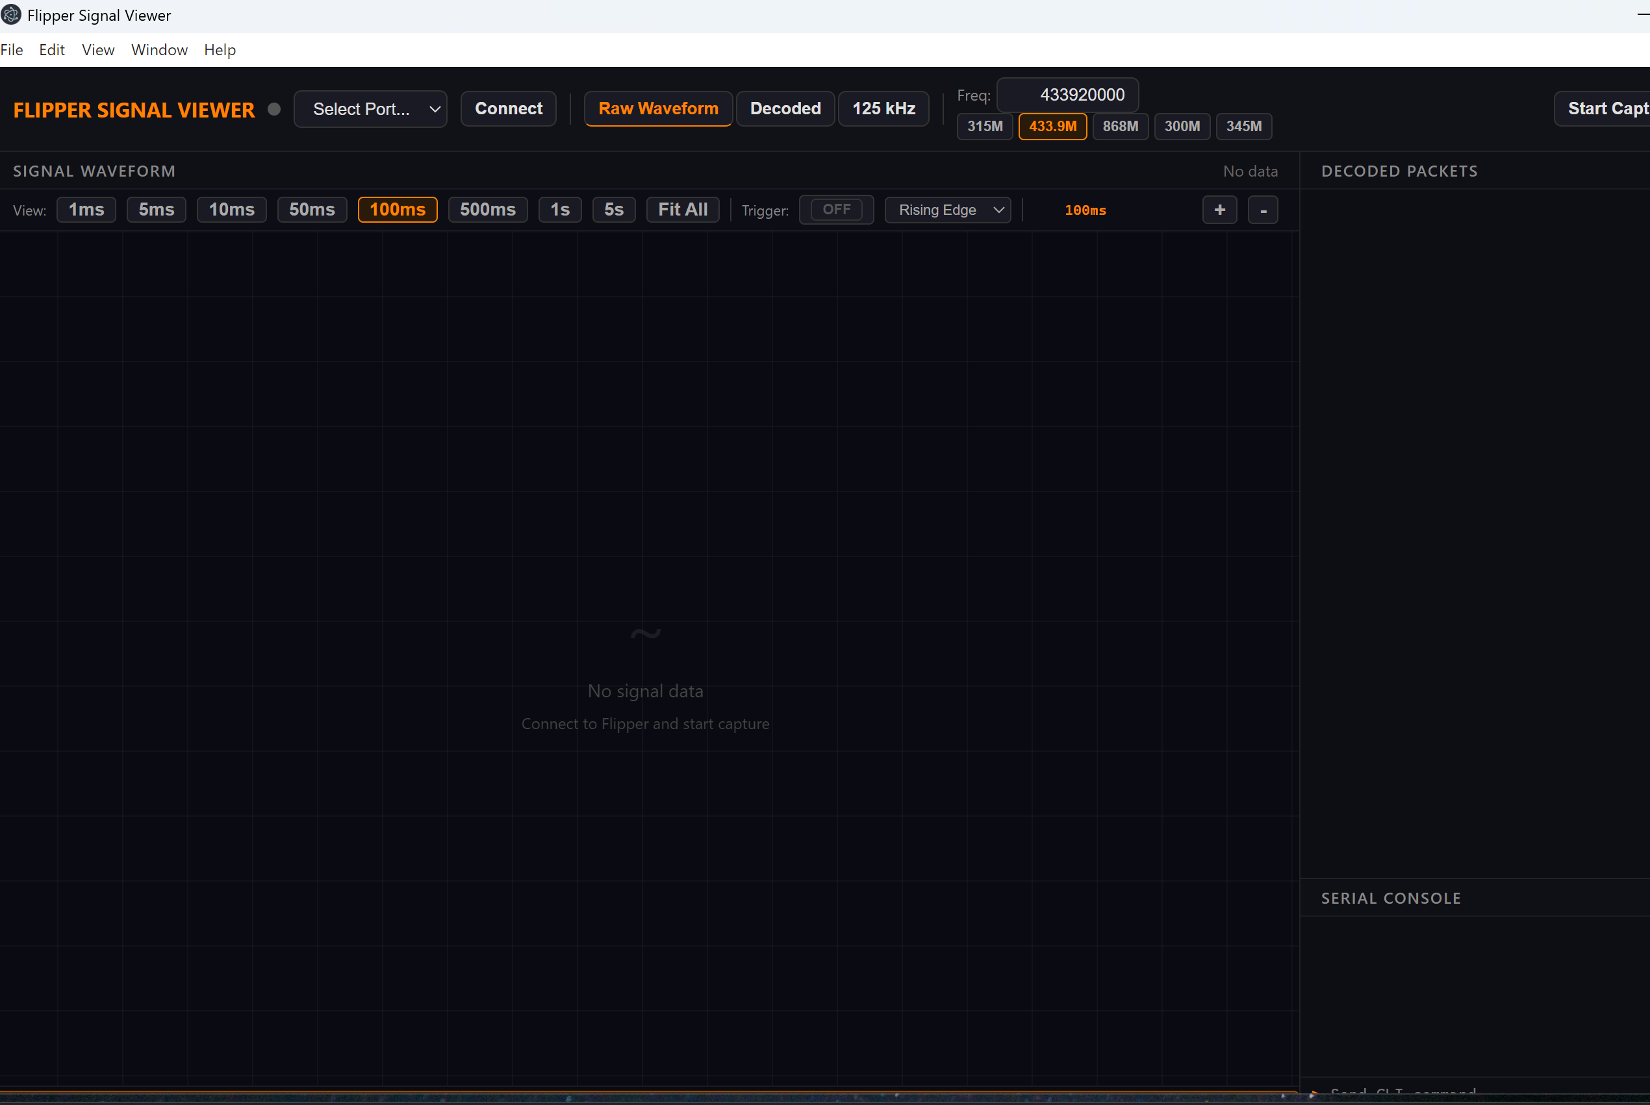
Task: Set view window to 1ms
Action: tap(86, 210)
